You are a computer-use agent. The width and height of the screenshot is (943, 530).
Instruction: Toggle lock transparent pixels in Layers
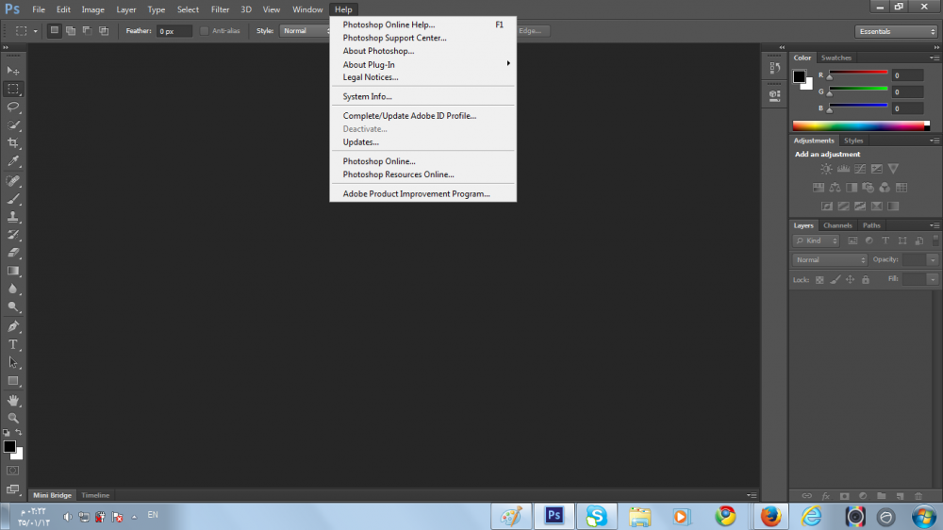pos(819,280)
